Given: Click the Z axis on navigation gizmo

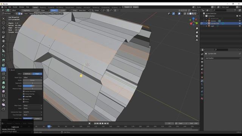Looking at the screenshot, I should click(194, 19).
